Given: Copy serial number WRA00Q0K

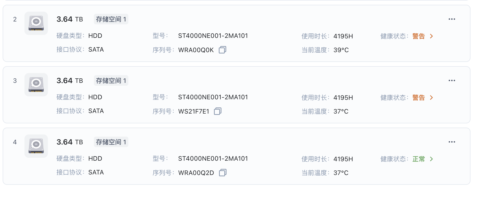Looking at the screenshot, I should [x=222, y=50].
